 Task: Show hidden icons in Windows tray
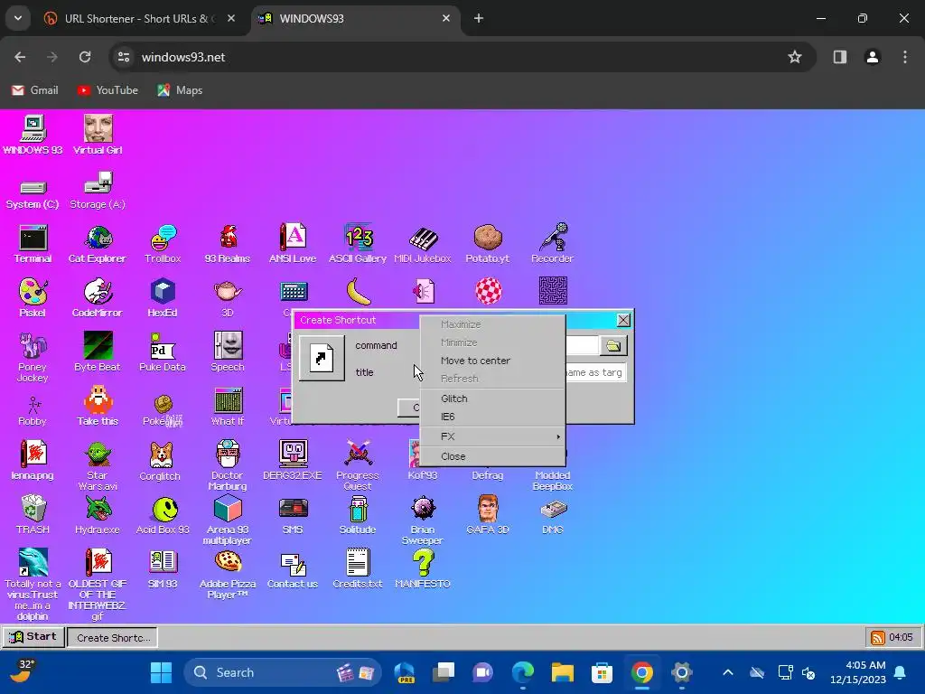(x=728, y=672)
